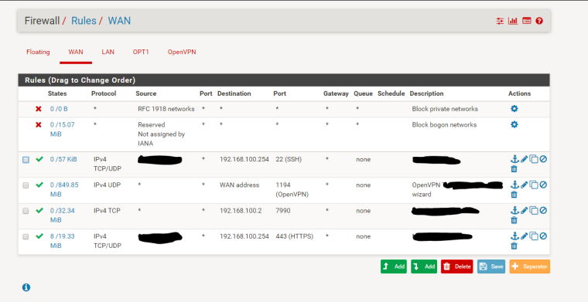Click the Save button
Viewport: 588px width, 302px height.
point(491,266)
